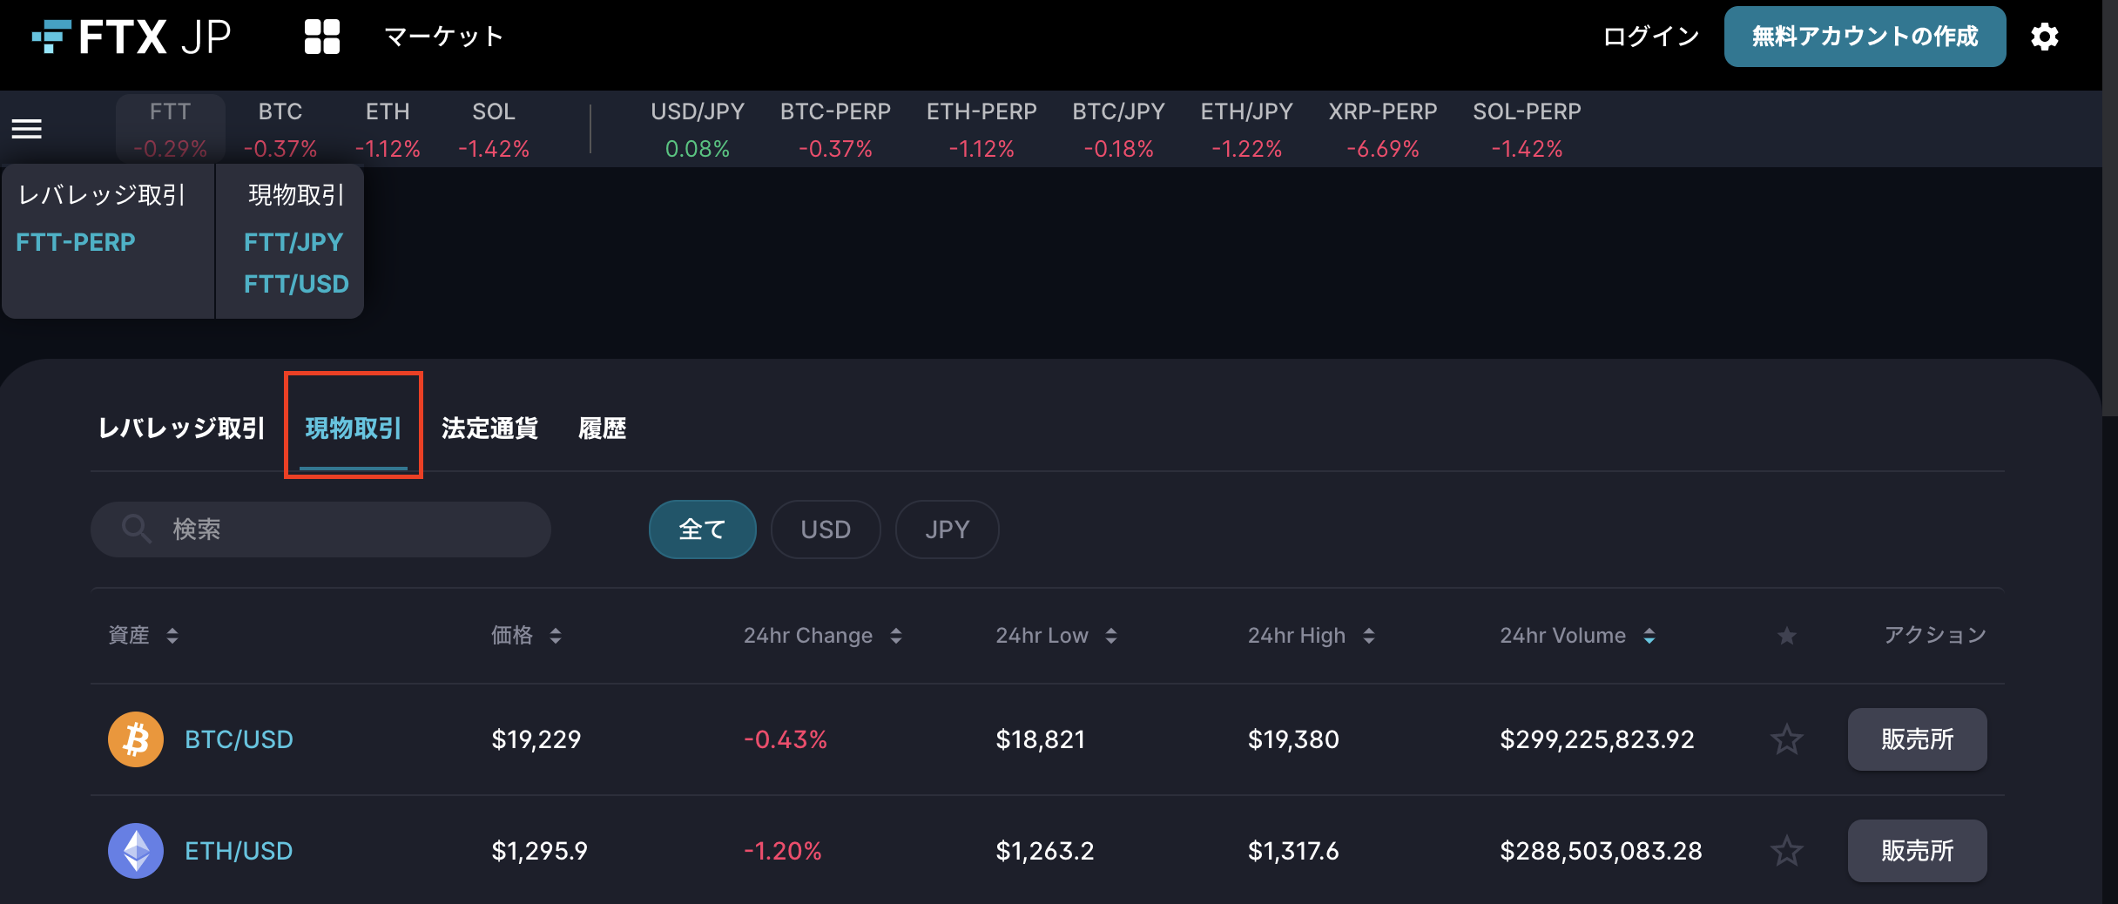This screenshot has width=2118, height=904.
Task: Select XRP-PERP in the ticker bar
Action: [1383, 130]
